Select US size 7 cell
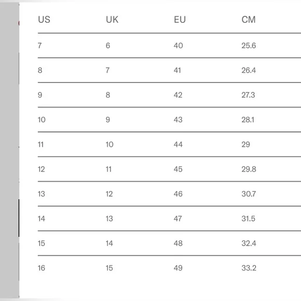 (40, 46)
